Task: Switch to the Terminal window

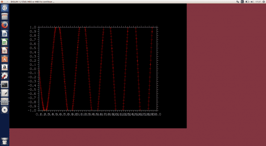Action: [5, 85]
